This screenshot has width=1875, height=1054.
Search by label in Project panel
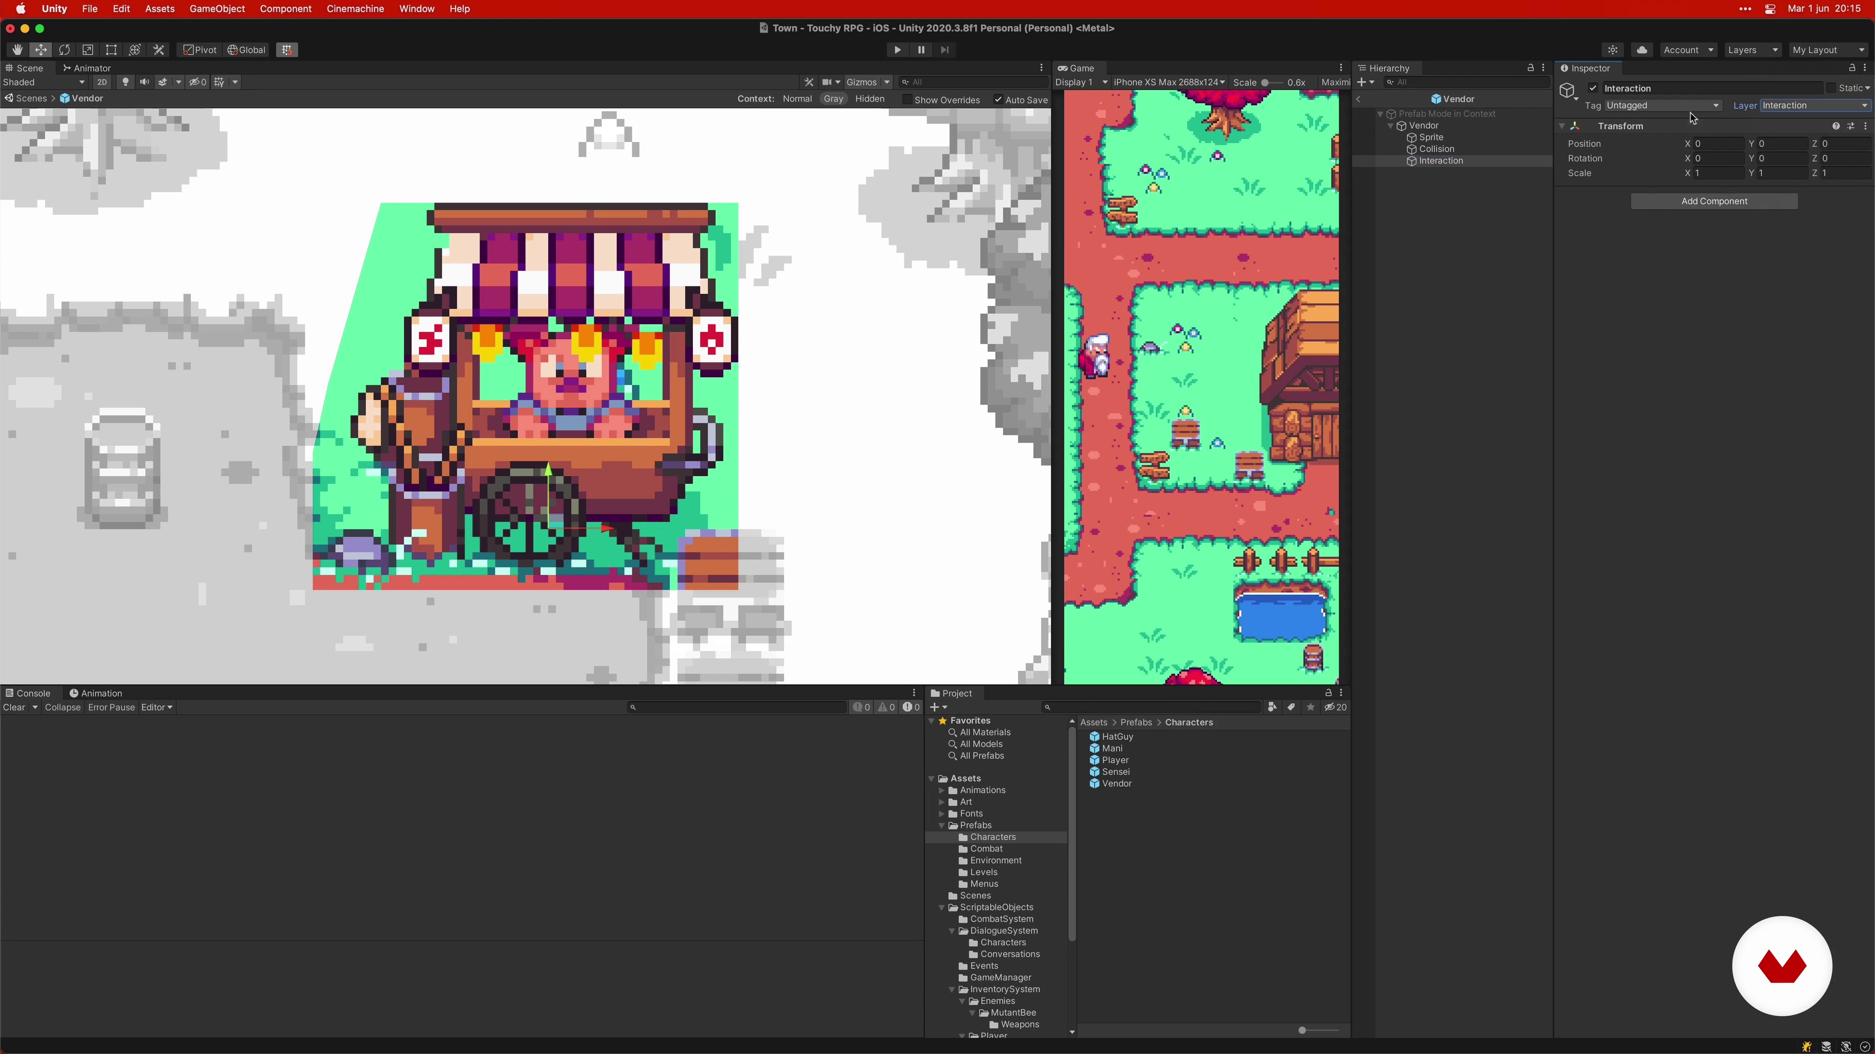1291,707
